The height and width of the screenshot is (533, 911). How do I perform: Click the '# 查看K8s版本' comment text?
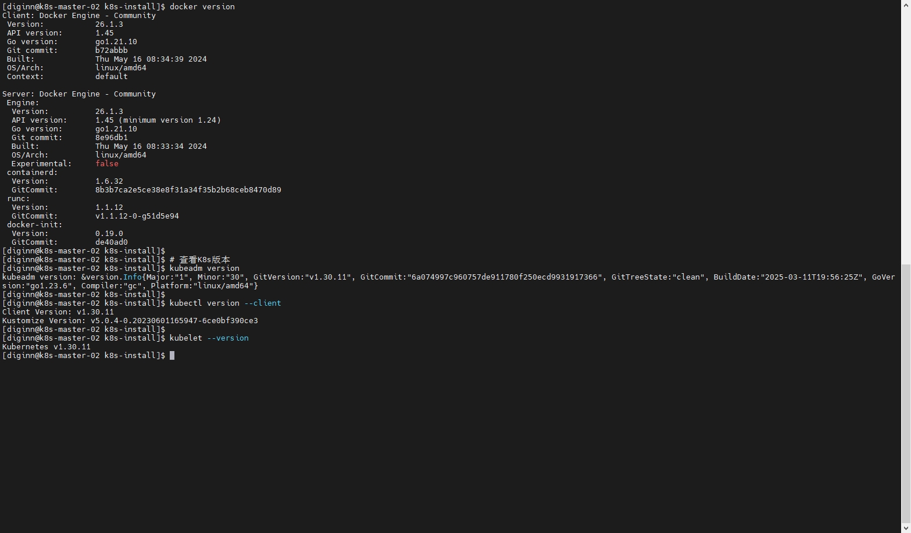(199, 260)
